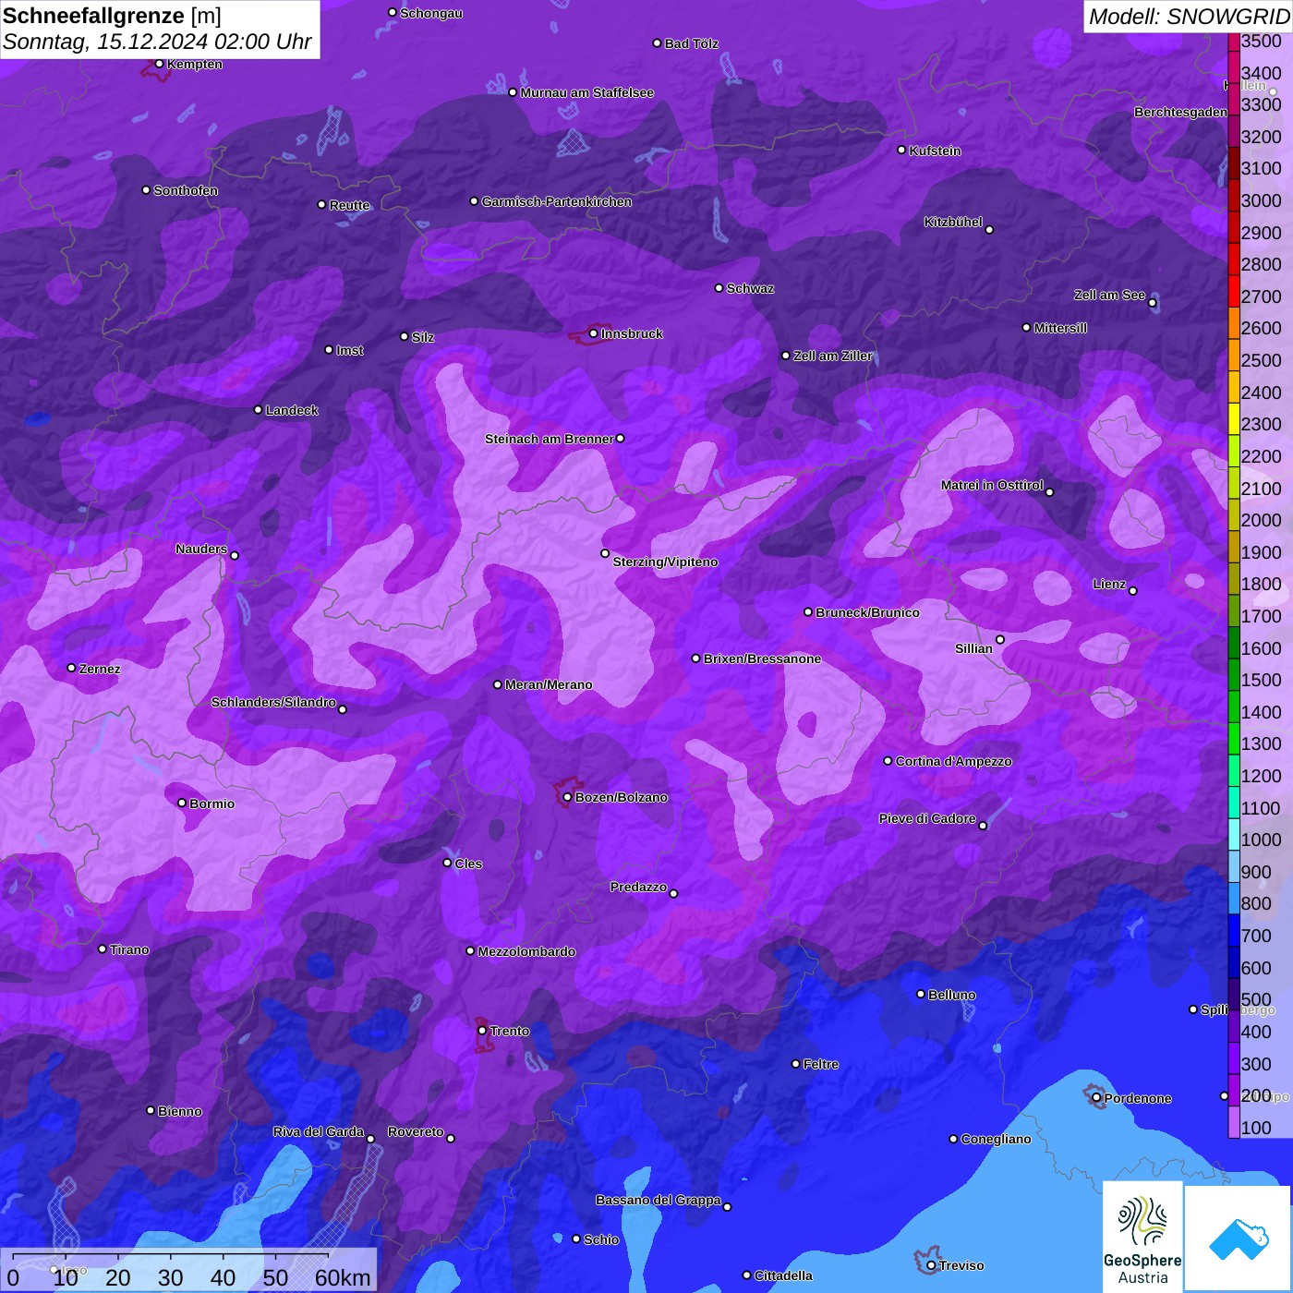Click the 'Garmisch-Partenkirchen' label

557,201
